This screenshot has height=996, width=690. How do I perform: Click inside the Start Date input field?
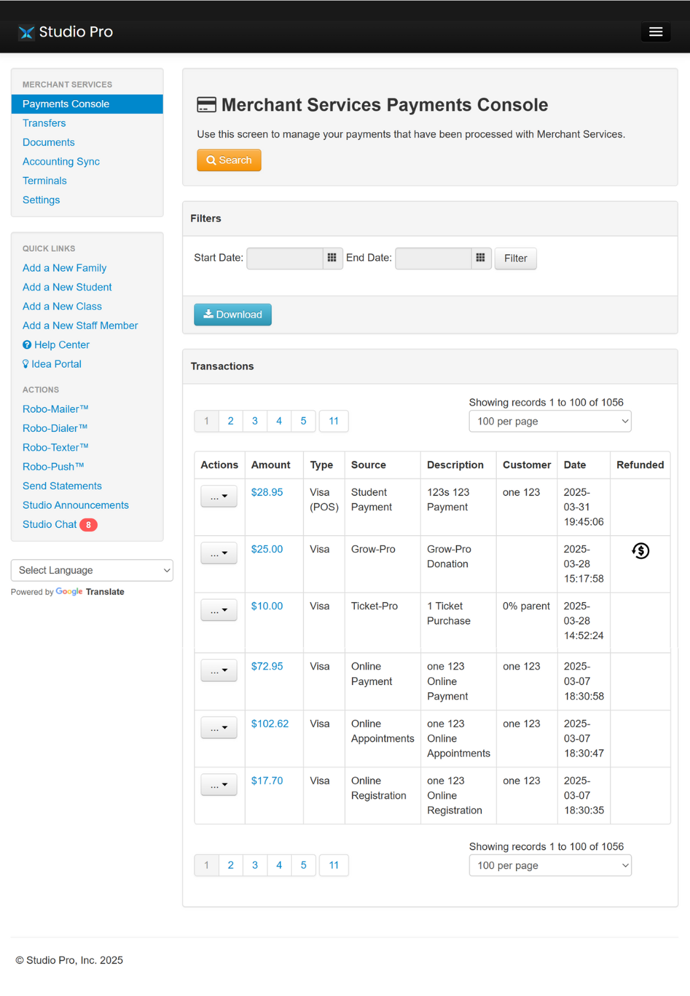click(285, 258)
